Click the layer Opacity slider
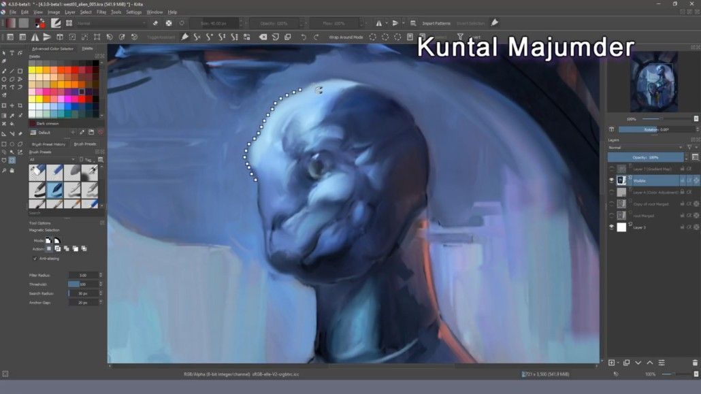The image size is (701, 394). [645, 157]
